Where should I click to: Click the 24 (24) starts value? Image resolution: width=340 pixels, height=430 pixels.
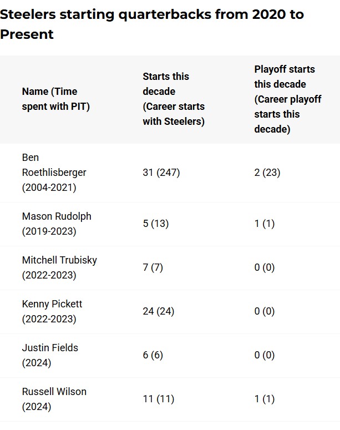(x=159, y=311)
